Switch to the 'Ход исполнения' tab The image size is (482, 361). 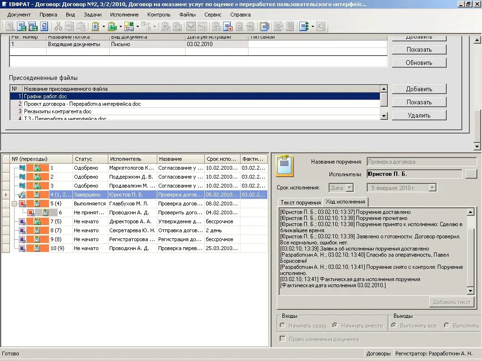point(345,202)
